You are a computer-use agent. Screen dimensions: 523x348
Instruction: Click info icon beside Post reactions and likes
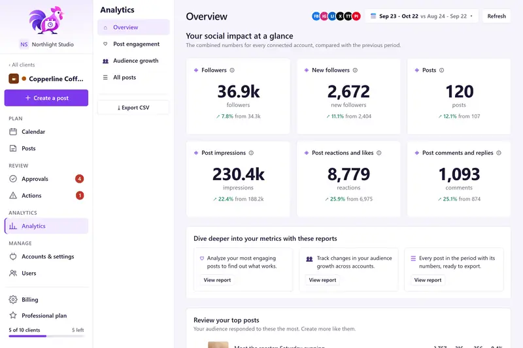[x=379, y=153]
